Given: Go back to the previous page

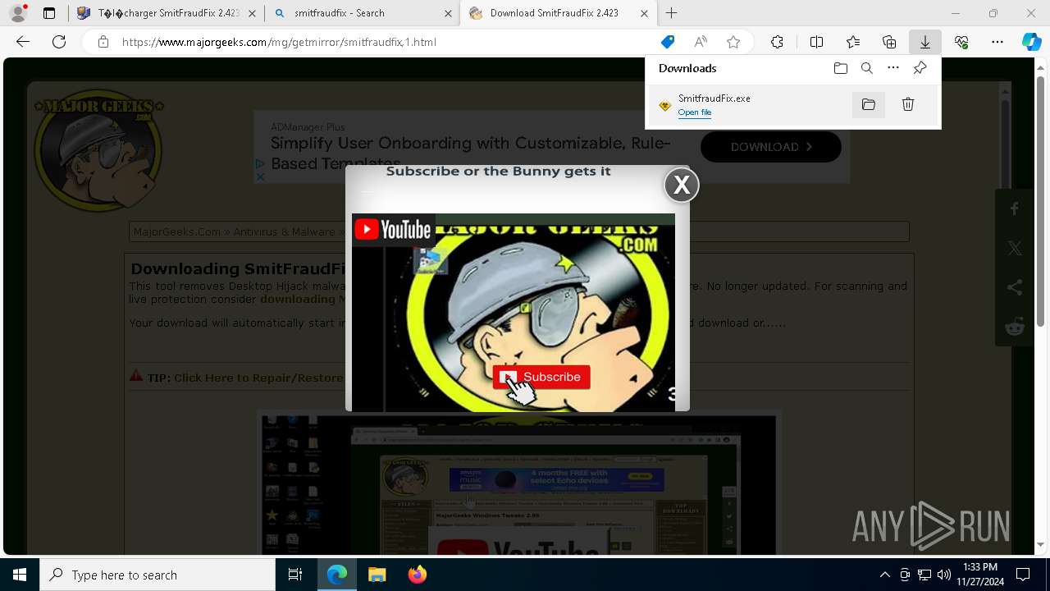Looking at the screenshot, I should [x=23, y=42].
